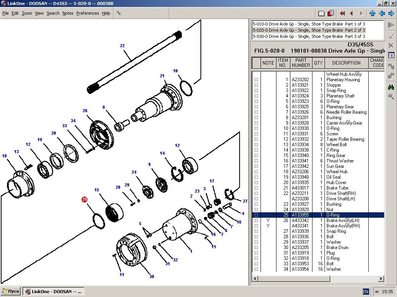397x297 pixels.
Task: Open the Preferences menu
Action: tap(88, 13)
